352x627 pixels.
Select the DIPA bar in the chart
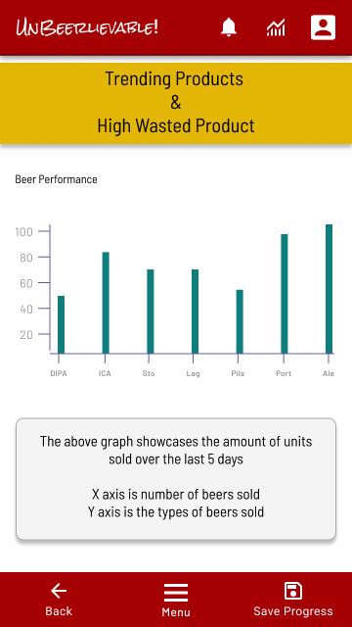pyautogui.click(x=61, y=324)
